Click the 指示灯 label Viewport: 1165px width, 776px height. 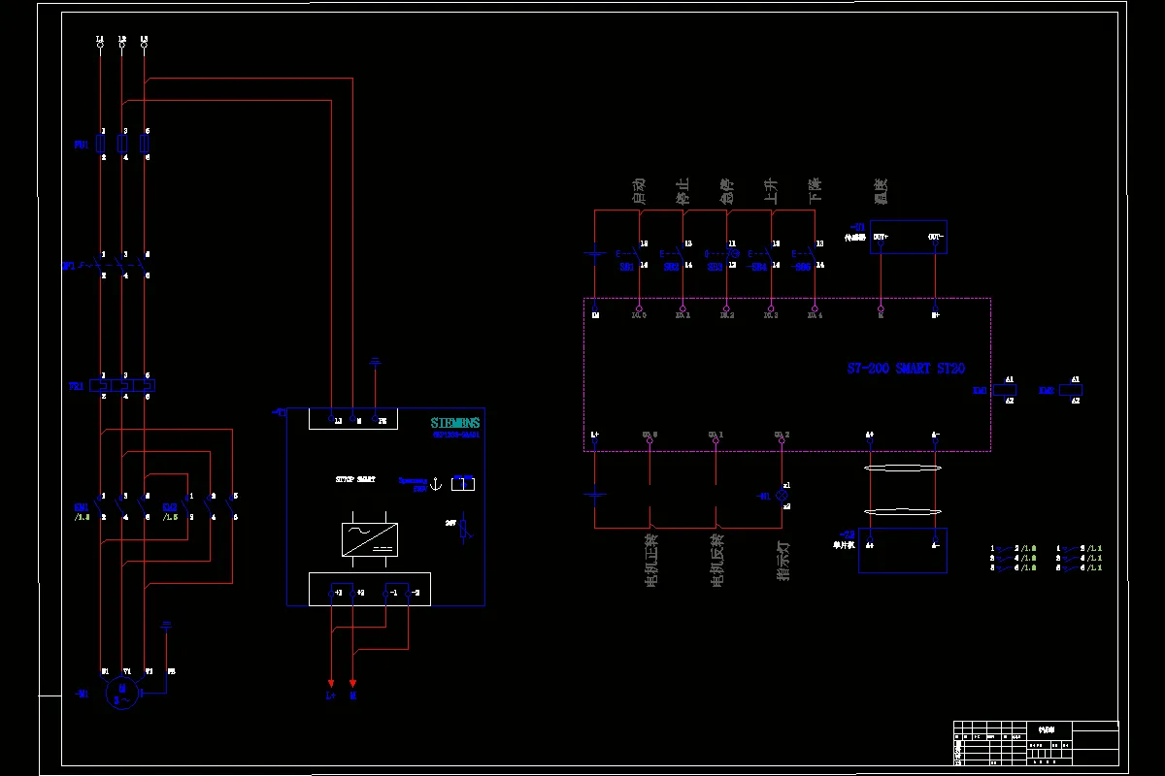[x=782, y=561]
